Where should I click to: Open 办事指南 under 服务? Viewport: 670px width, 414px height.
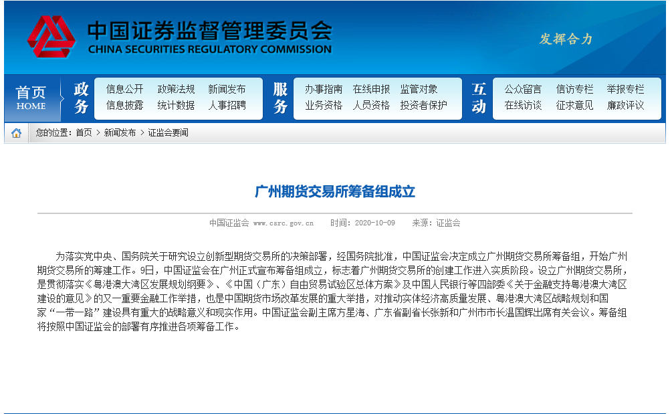tap(324, 90)
